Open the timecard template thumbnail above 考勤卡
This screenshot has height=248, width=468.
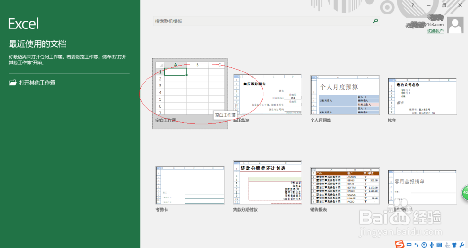190,185
